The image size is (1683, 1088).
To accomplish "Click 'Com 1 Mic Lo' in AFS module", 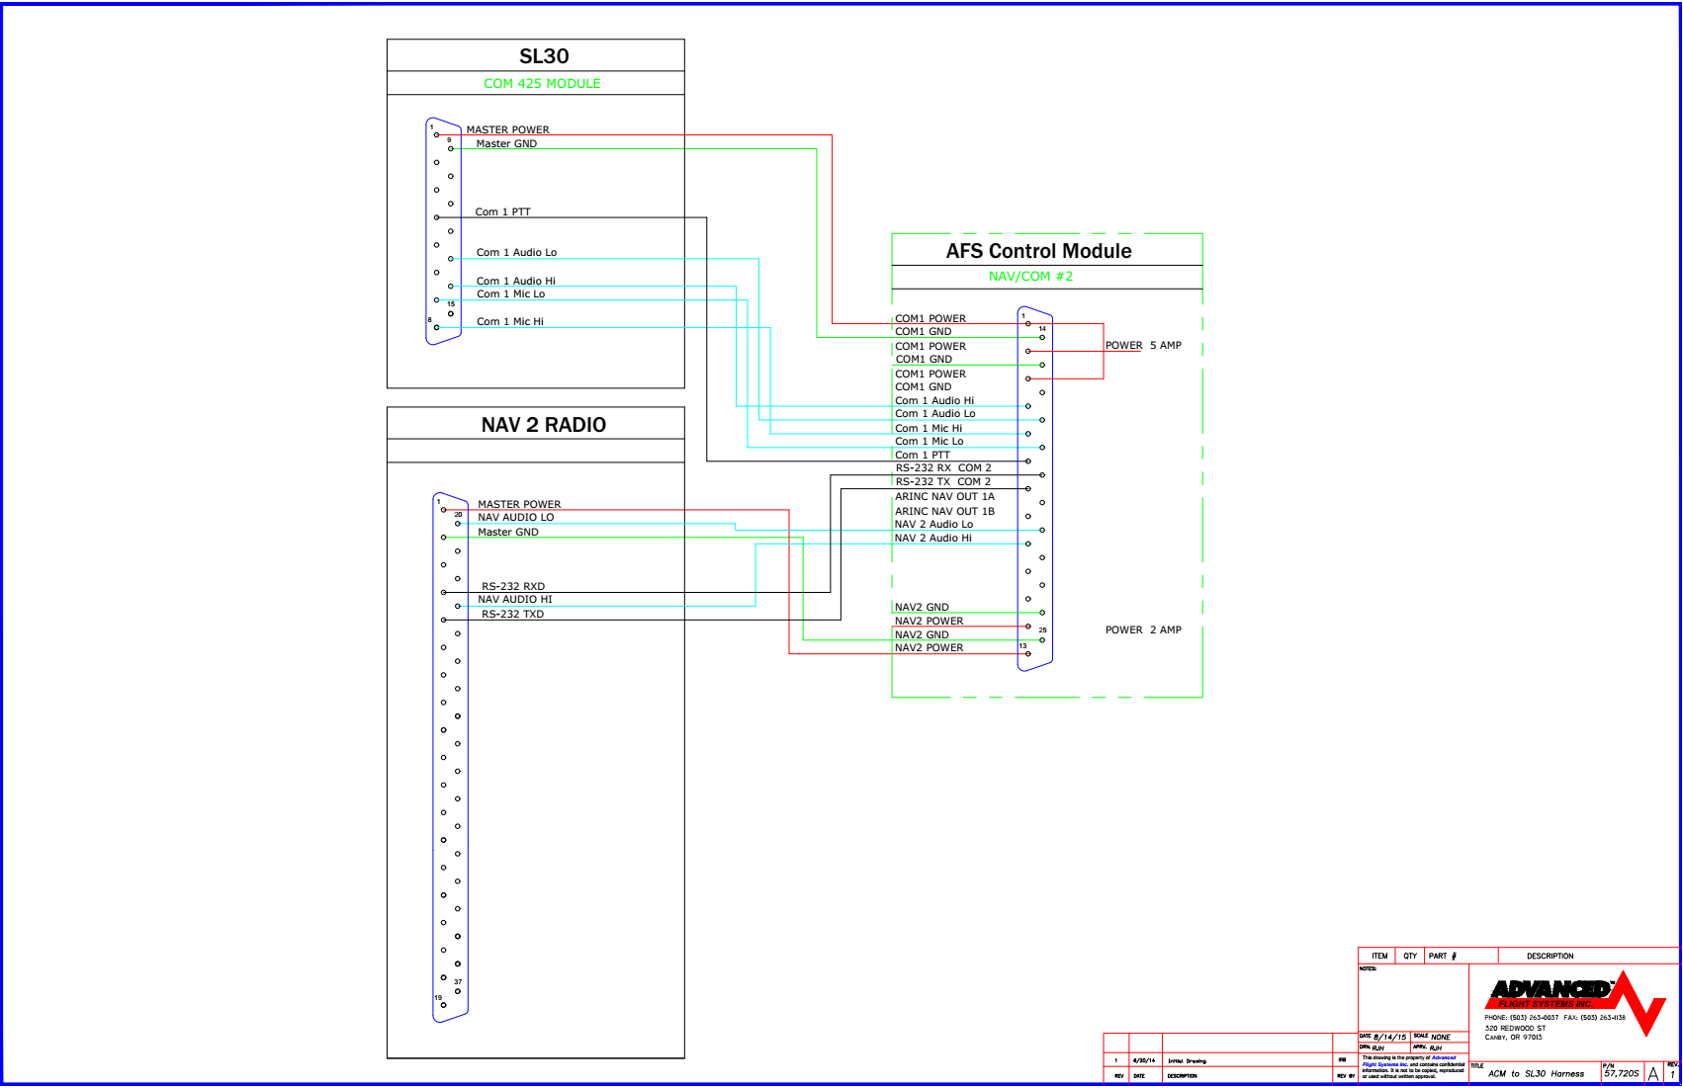I will 929,441.
